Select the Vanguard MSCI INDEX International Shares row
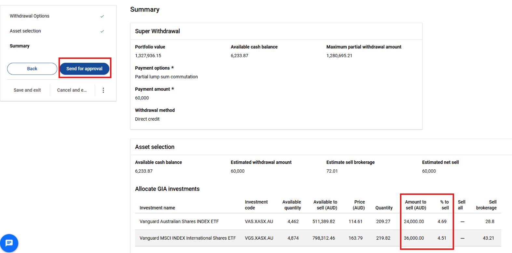The height and width of the screenshot is (253, 512). click(318, 238)
